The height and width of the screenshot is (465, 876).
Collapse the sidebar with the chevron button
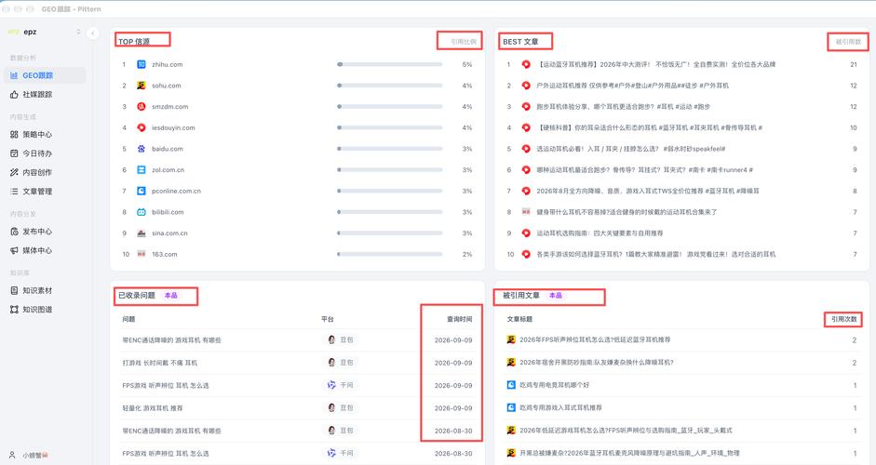(x=93, y=33)
